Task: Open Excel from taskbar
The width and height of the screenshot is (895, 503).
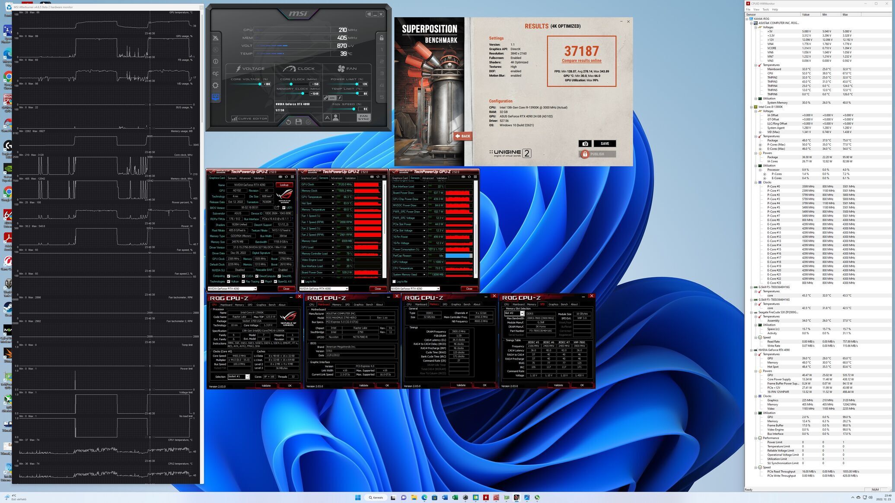Action: point(455,497)
